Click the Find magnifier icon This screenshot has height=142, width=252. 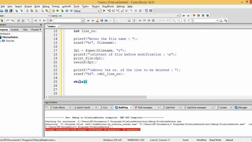click(42, 11)
